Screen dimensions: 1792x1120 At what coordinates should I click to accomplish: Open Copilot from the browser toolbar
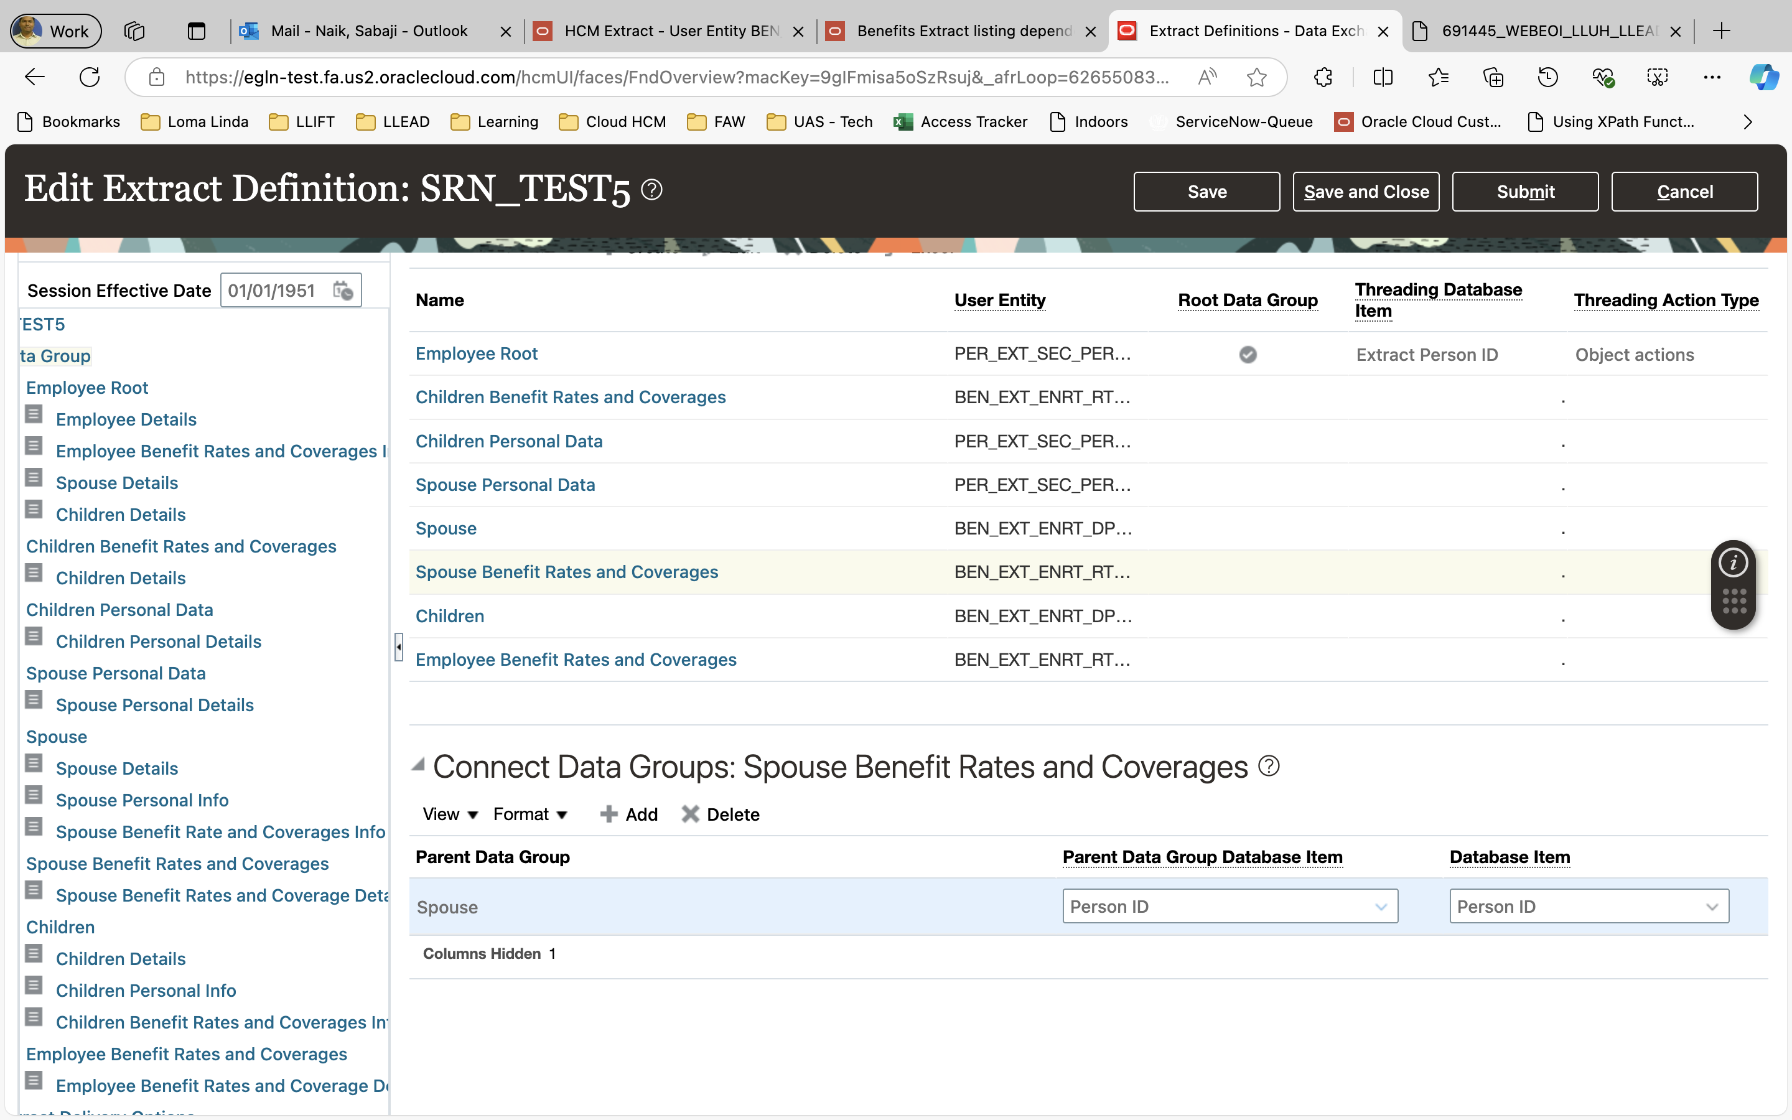pyautogui.click(x=1763, y=77)
